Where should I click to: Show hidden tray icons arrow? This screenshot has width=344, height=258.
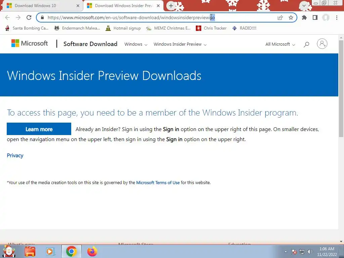(x=286, y=252)
